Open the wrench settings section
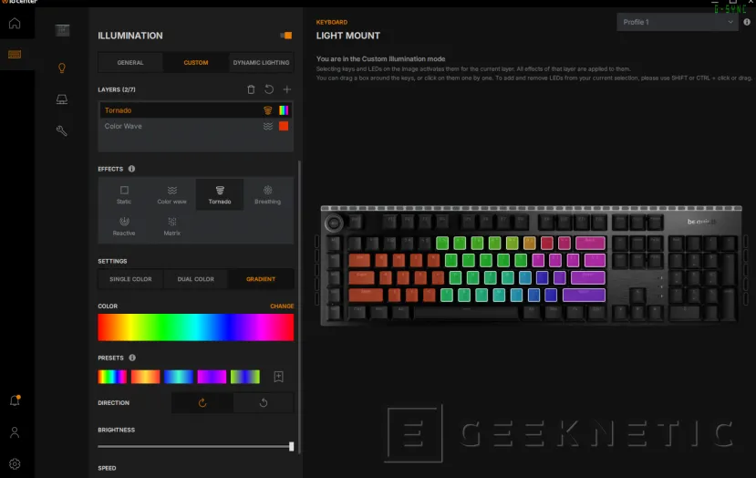 point(62,130)
